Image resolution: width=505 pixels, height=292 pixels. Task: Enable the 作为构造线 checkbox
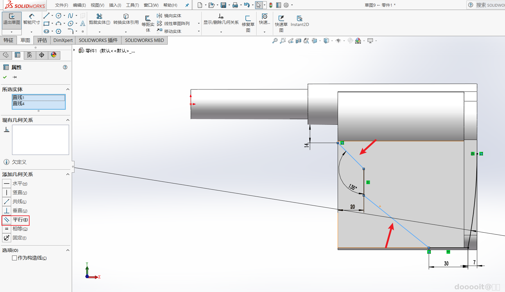pos(14,258)
